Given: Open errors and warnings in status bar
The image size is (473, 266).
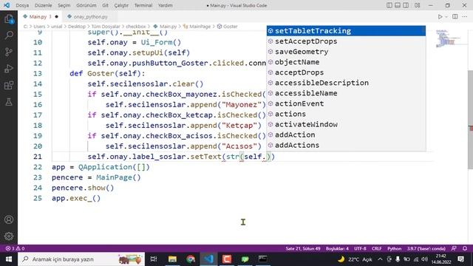Looking at the screenshot, I should [x=15, y=248].
